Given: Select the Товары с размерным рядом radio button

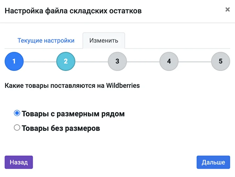Looking at the screenshot, I should [x=17, y=113].
